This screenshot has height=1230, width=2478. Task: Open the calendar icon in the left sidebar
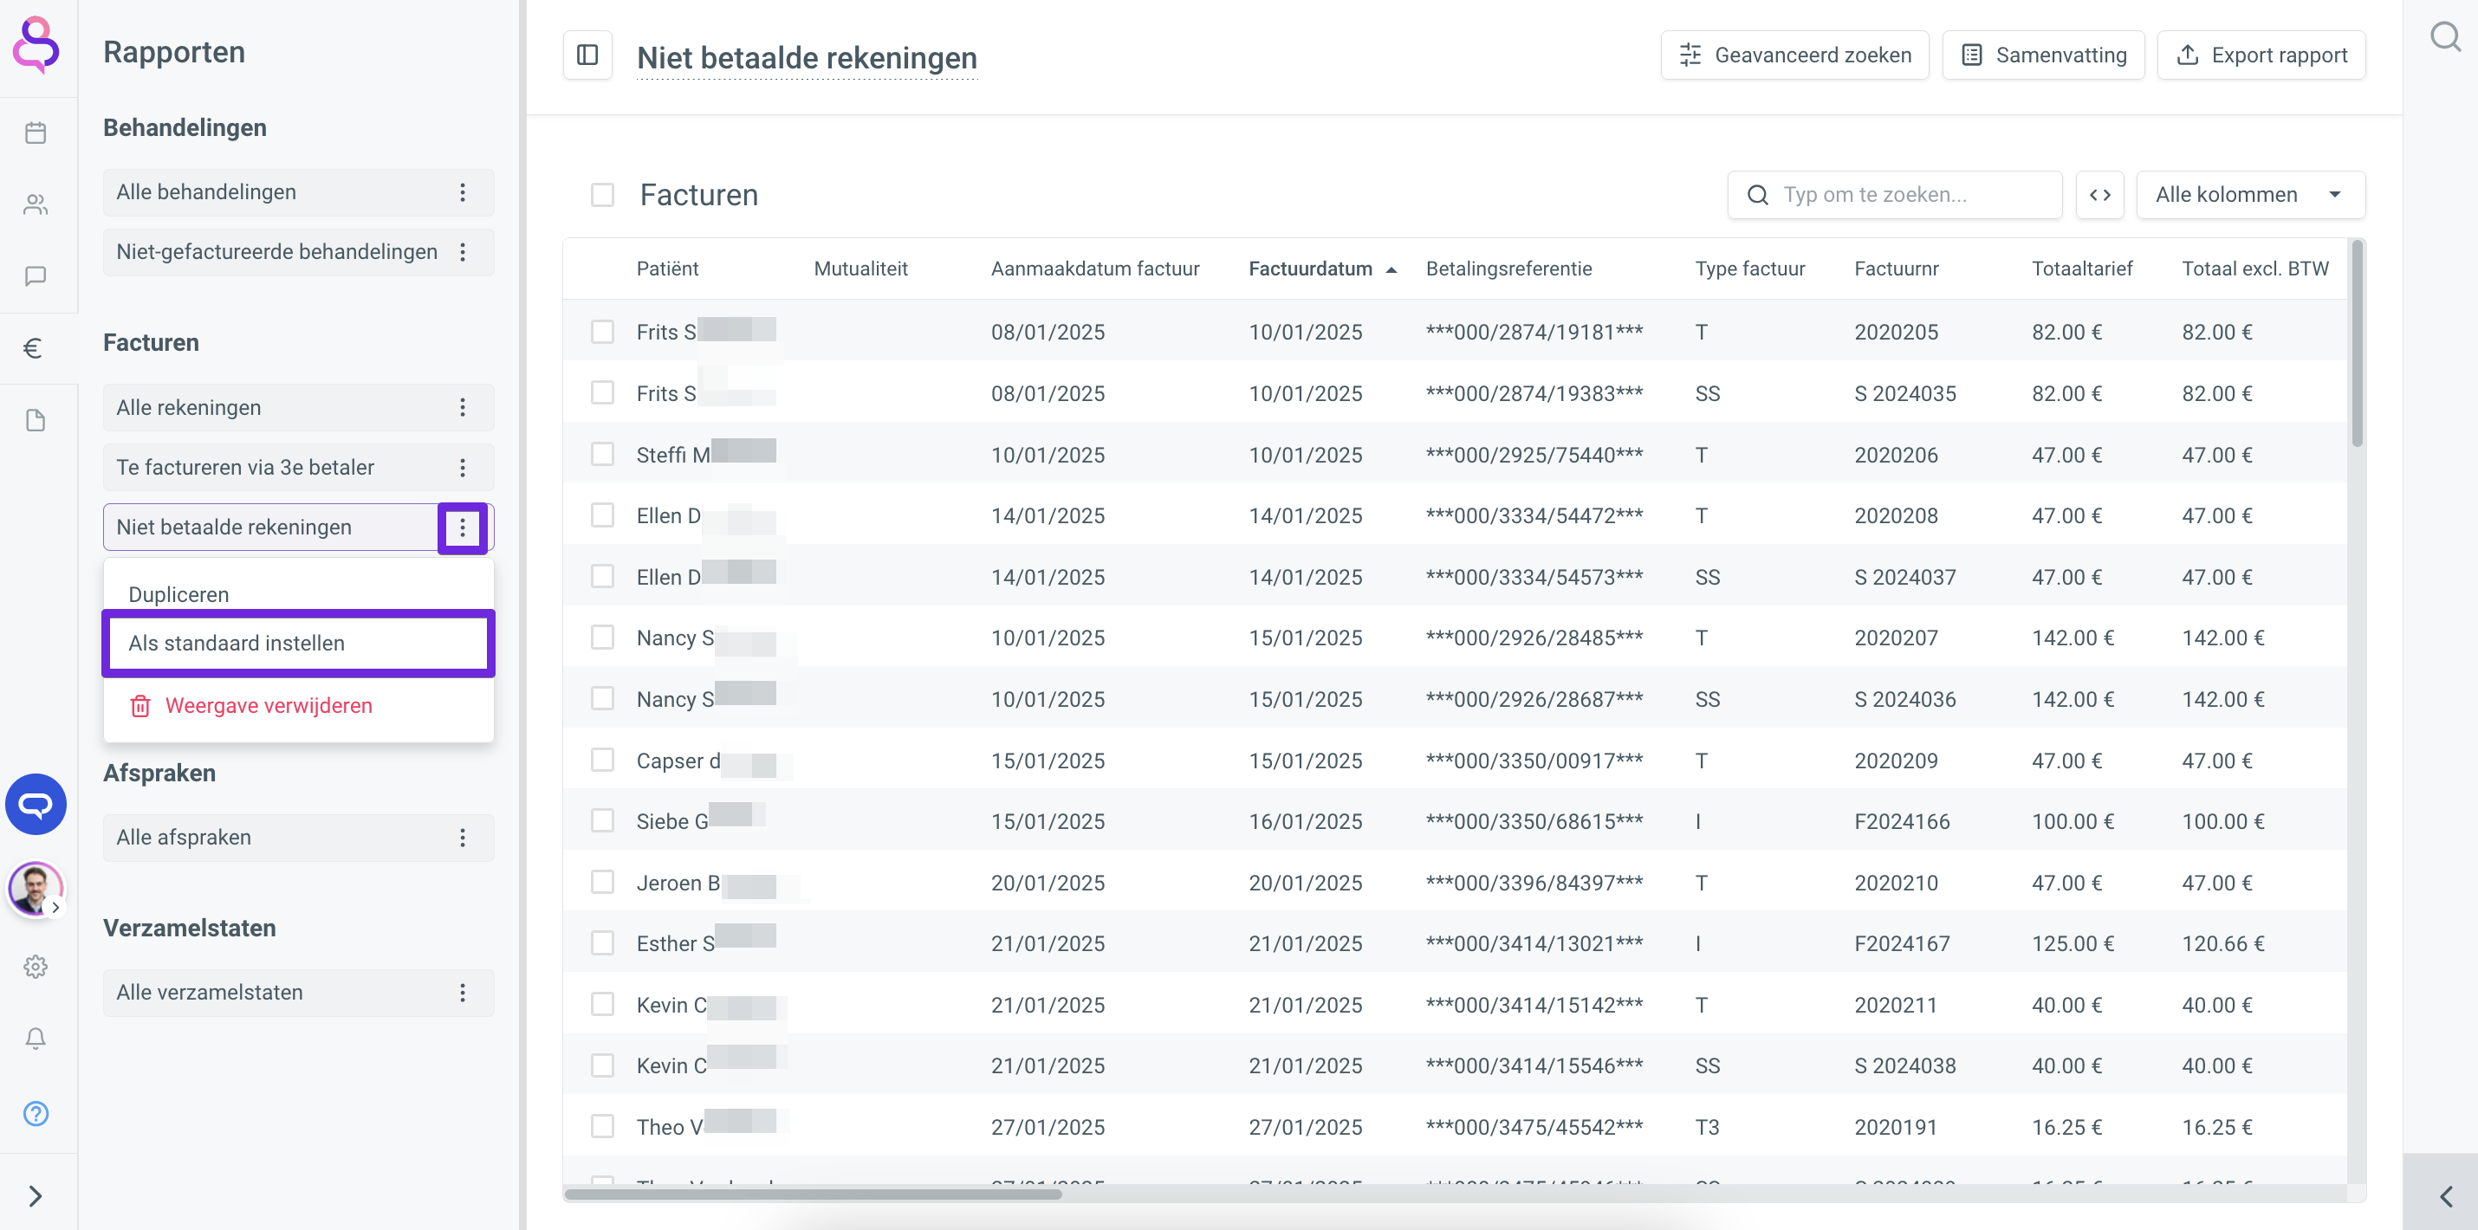[36, 133]
